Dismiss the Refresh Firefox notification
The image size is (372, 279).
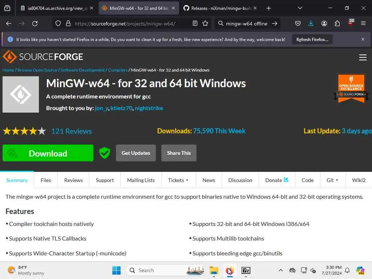(x=363, y=39)
